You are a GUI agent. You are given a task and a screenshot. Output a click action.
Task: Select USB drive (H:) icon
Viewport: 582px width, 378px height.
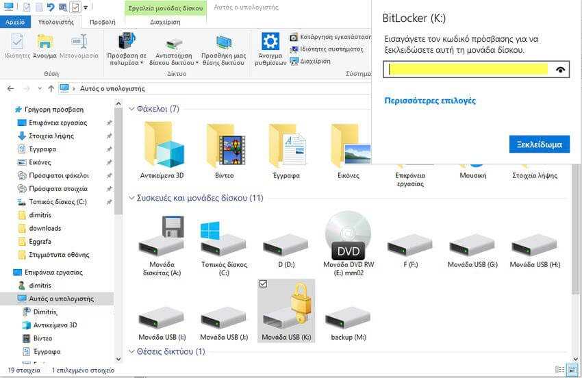point(534,244)
